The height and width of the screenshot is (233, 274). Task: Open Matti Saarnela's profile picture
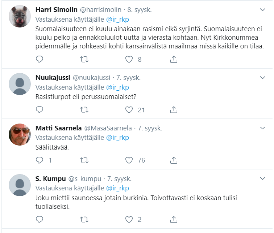coord(20,134)
